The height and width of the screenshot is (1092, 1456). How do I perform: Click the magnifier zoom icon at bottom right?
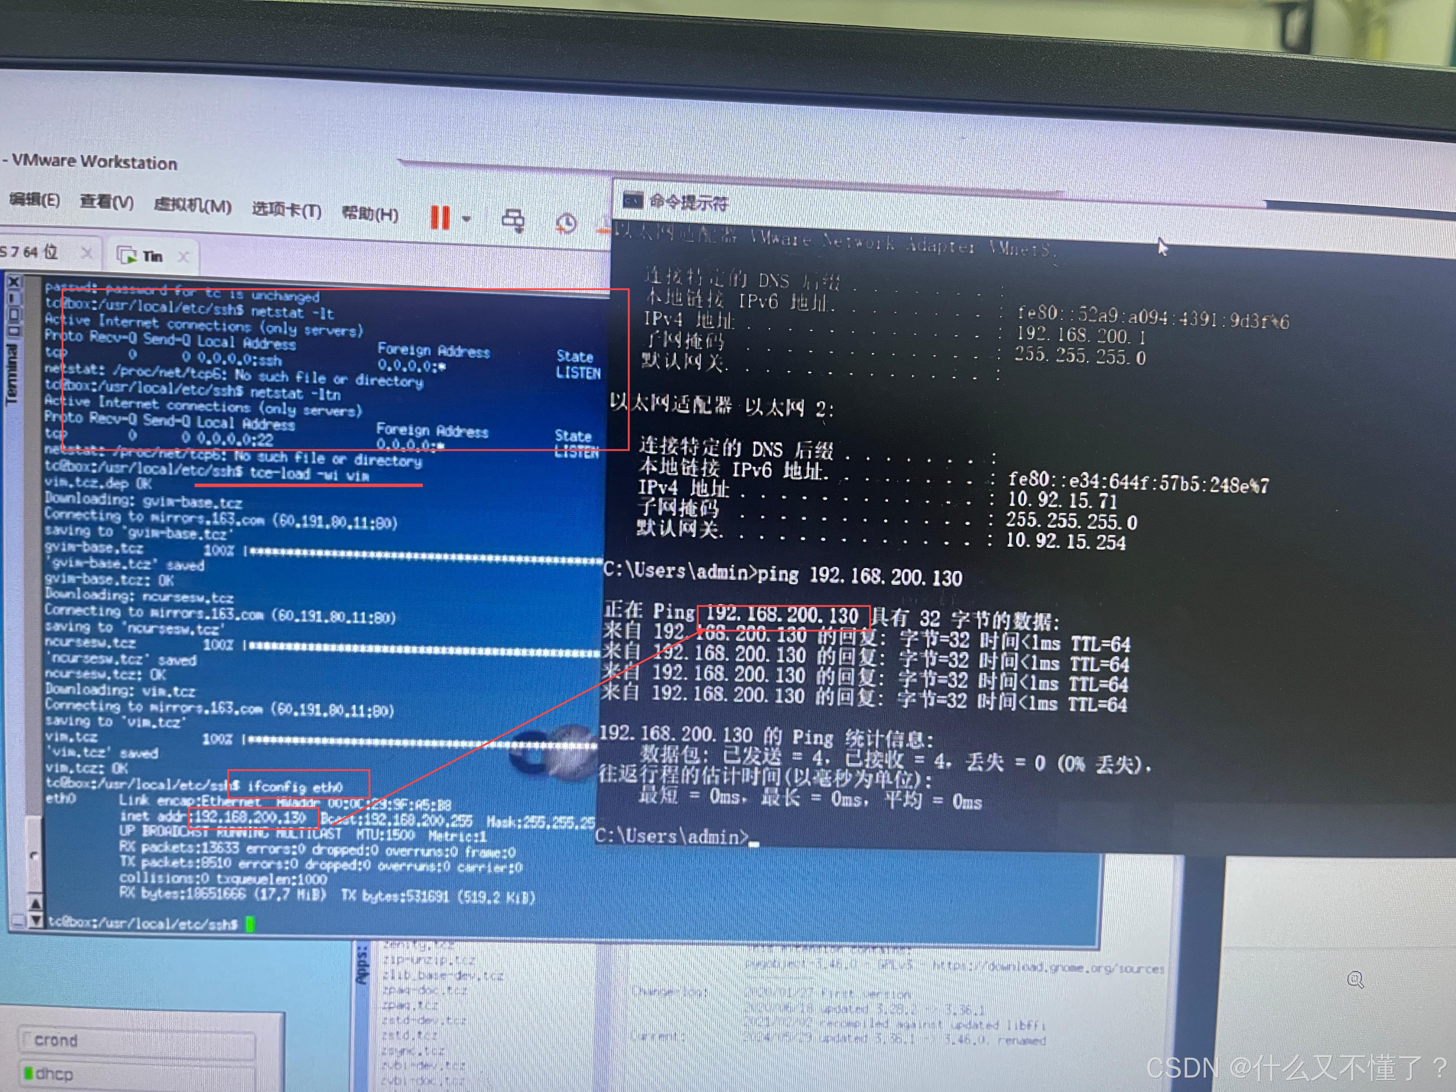coord(1355,979)
